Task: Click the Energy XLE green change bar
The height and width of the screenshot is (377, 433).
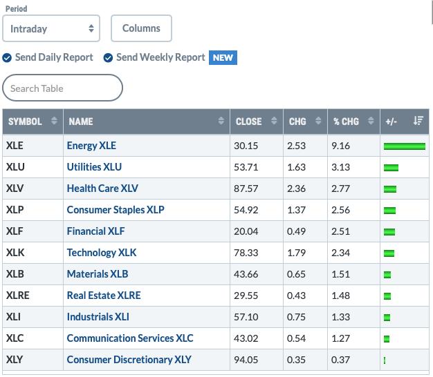Action: [405, 146]
